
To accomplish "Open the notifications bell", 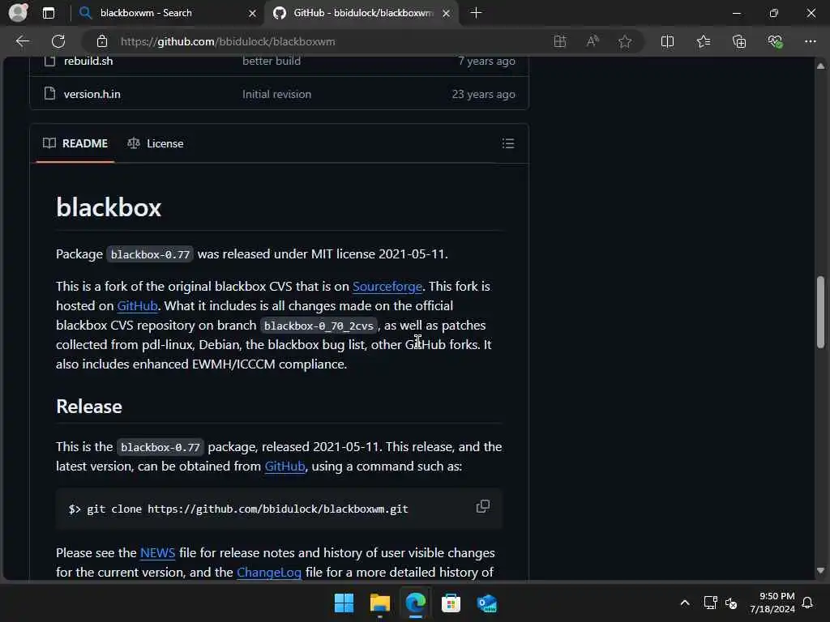I will (x=807, y=603).
